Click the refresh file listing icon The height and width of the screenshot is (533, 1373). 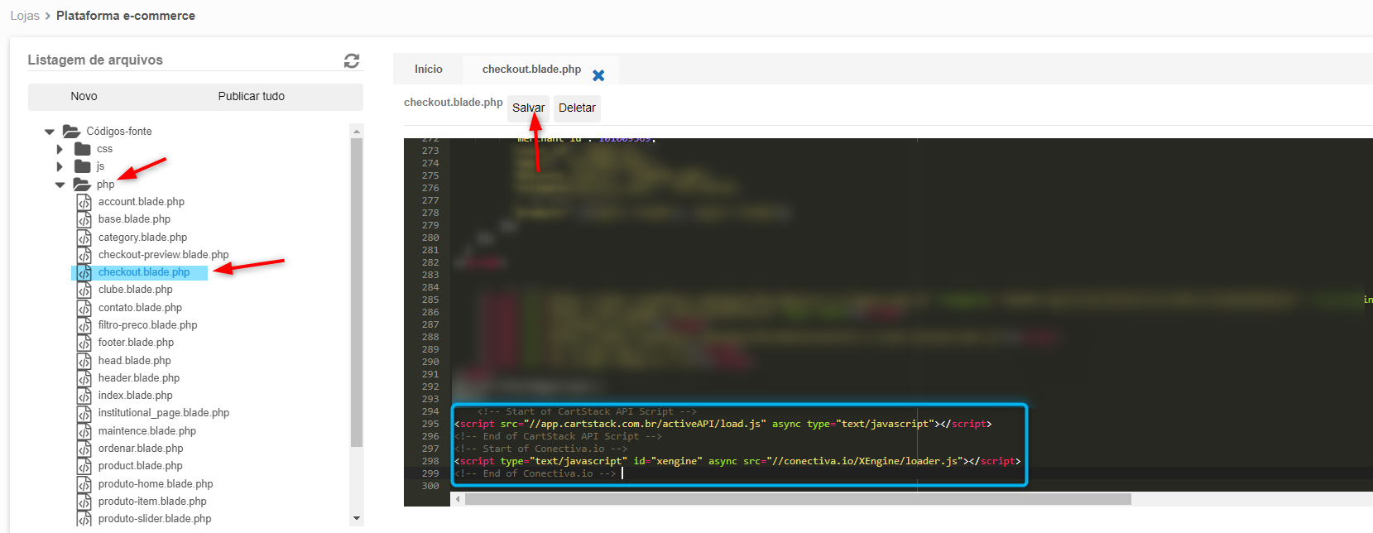[352, 60]
